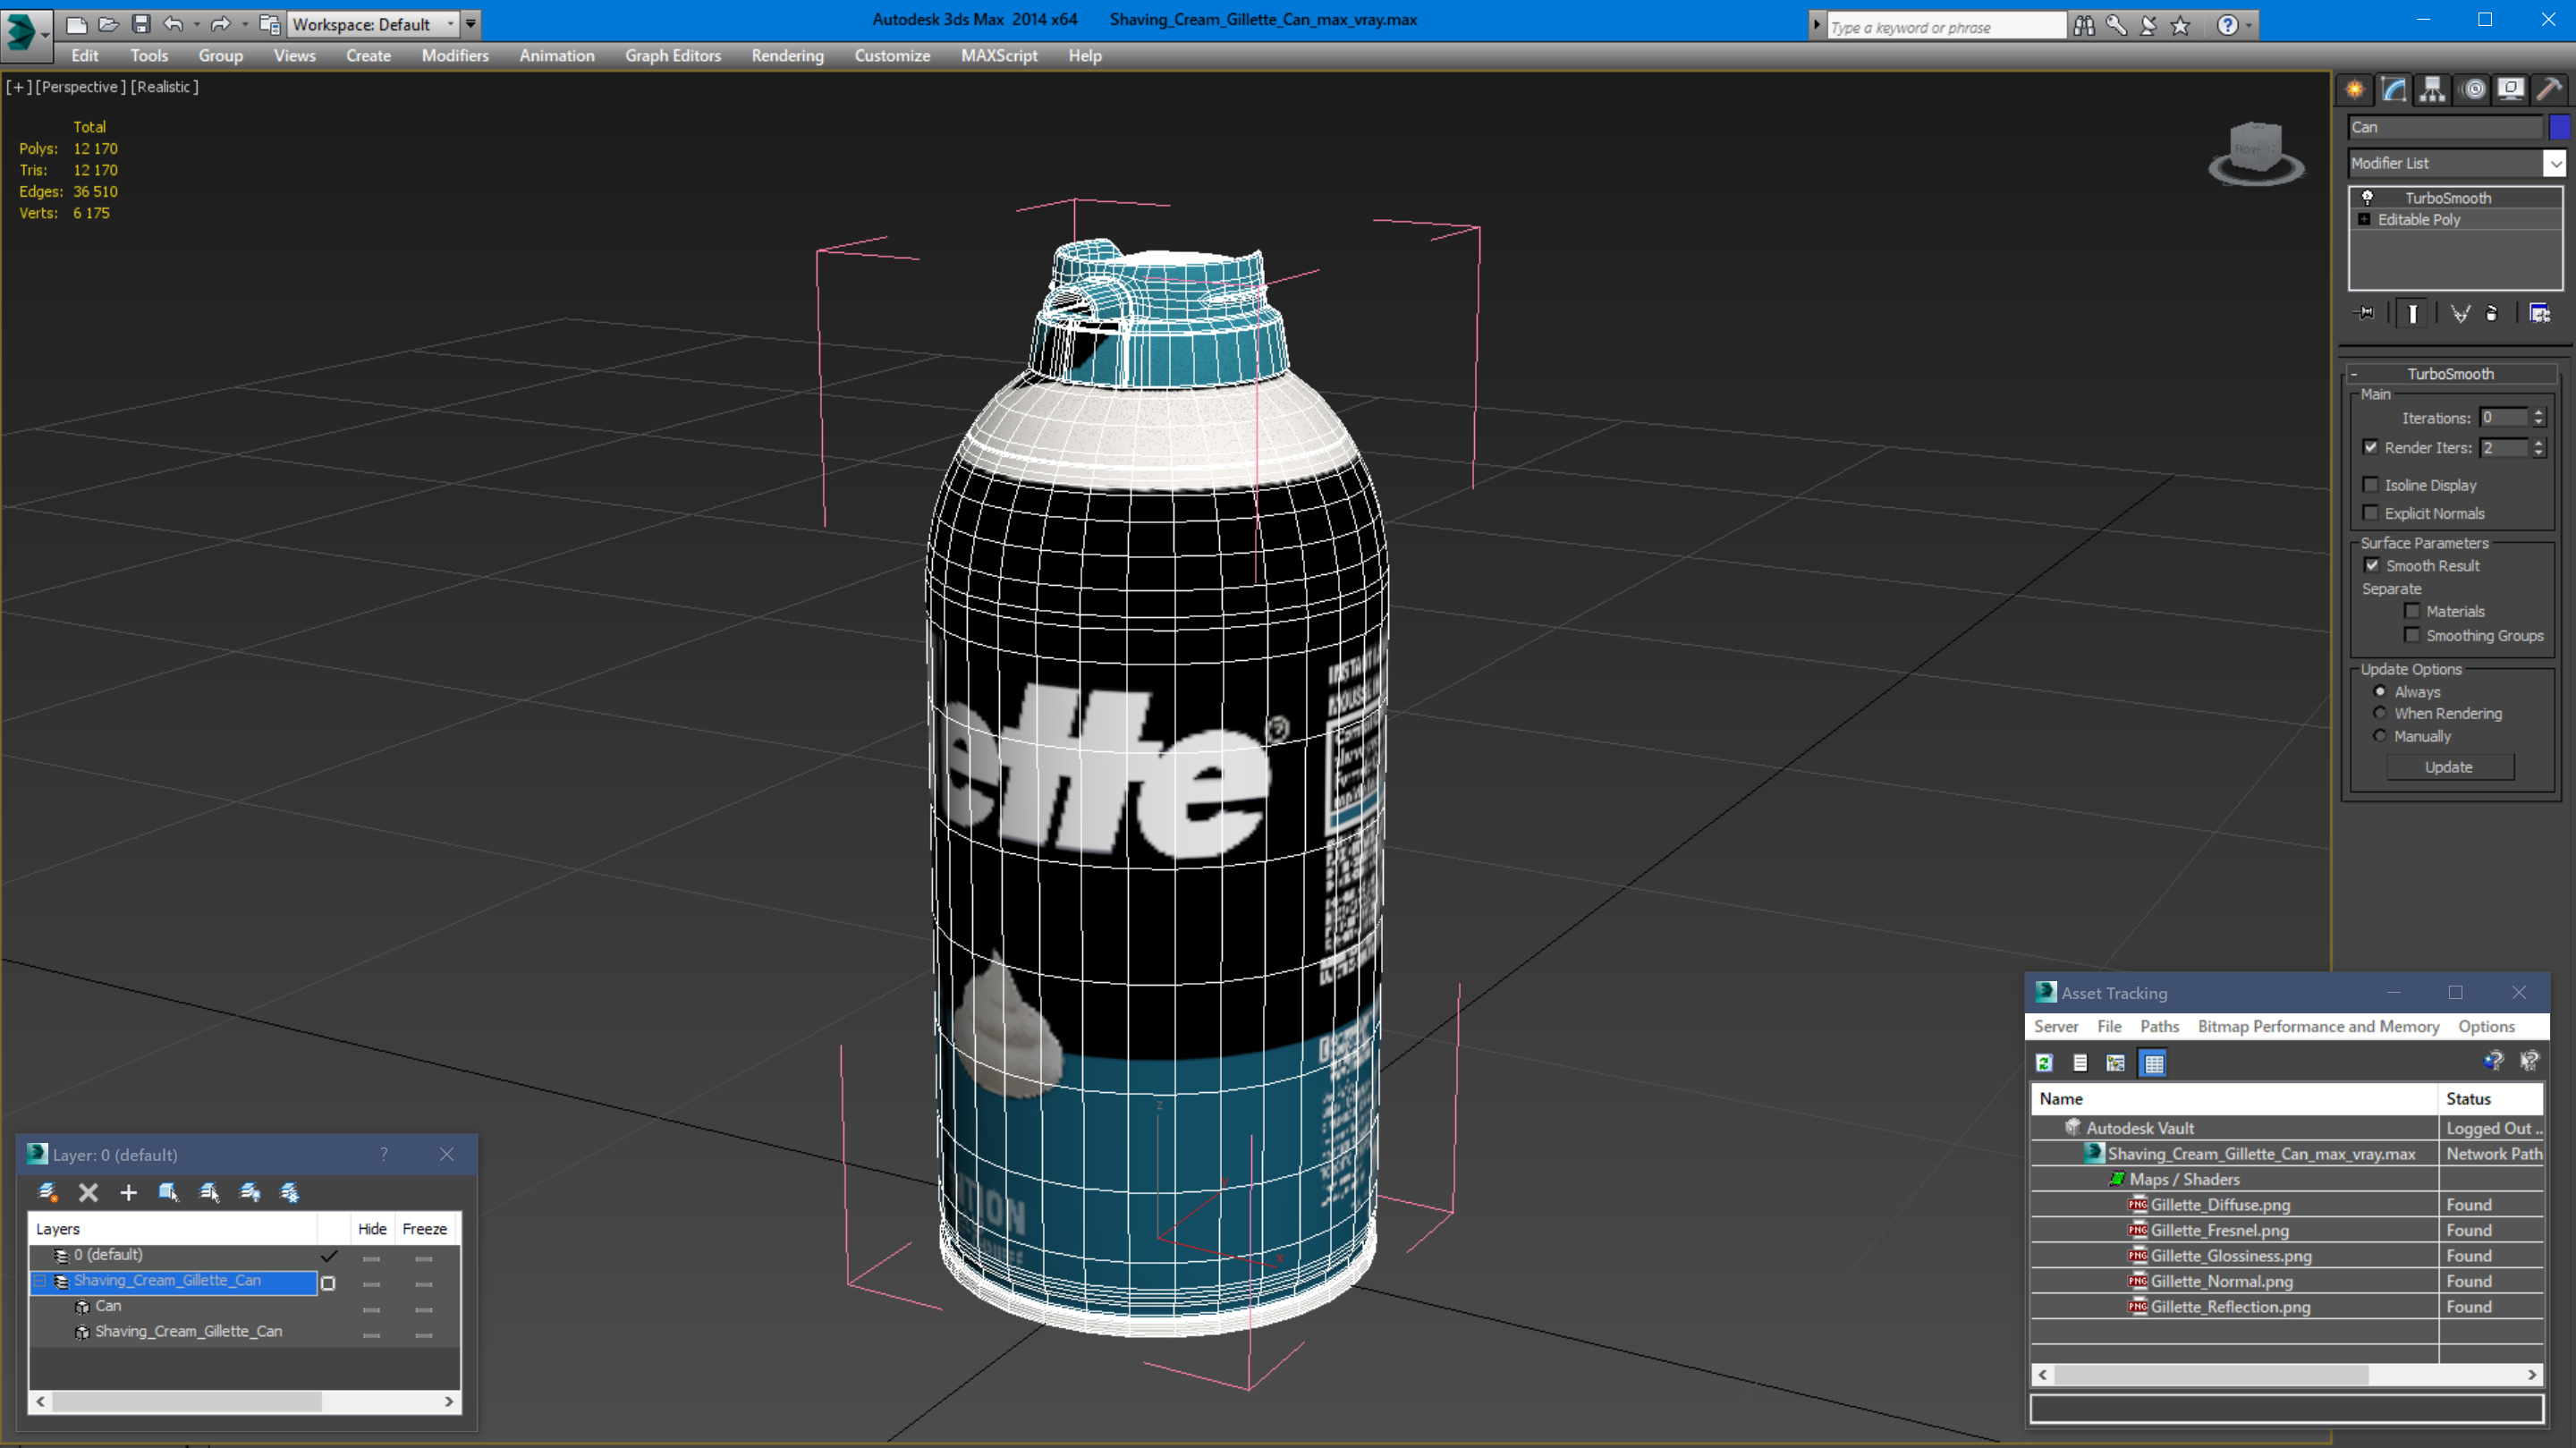Click the Redo arrow icon
Screen dimensions: 2576x1448
coord(221,24)
